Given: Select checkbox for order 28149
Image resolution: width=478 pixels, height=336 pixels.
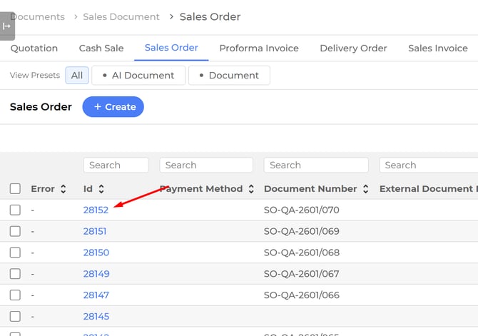Looking at the screenshot, I should click(15, 274).
